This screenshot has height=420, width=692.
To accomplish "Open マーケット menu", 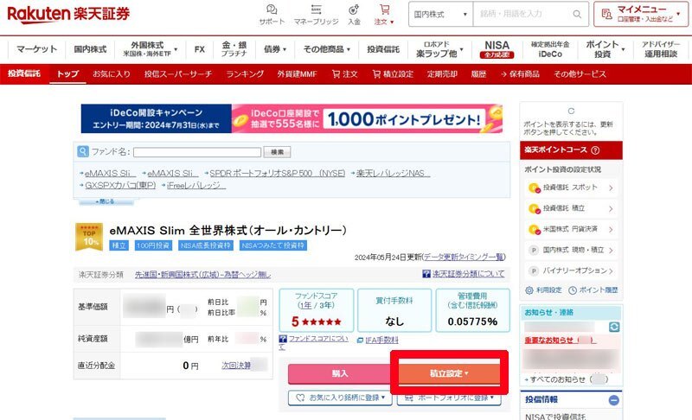I will [x=37, y=49].
